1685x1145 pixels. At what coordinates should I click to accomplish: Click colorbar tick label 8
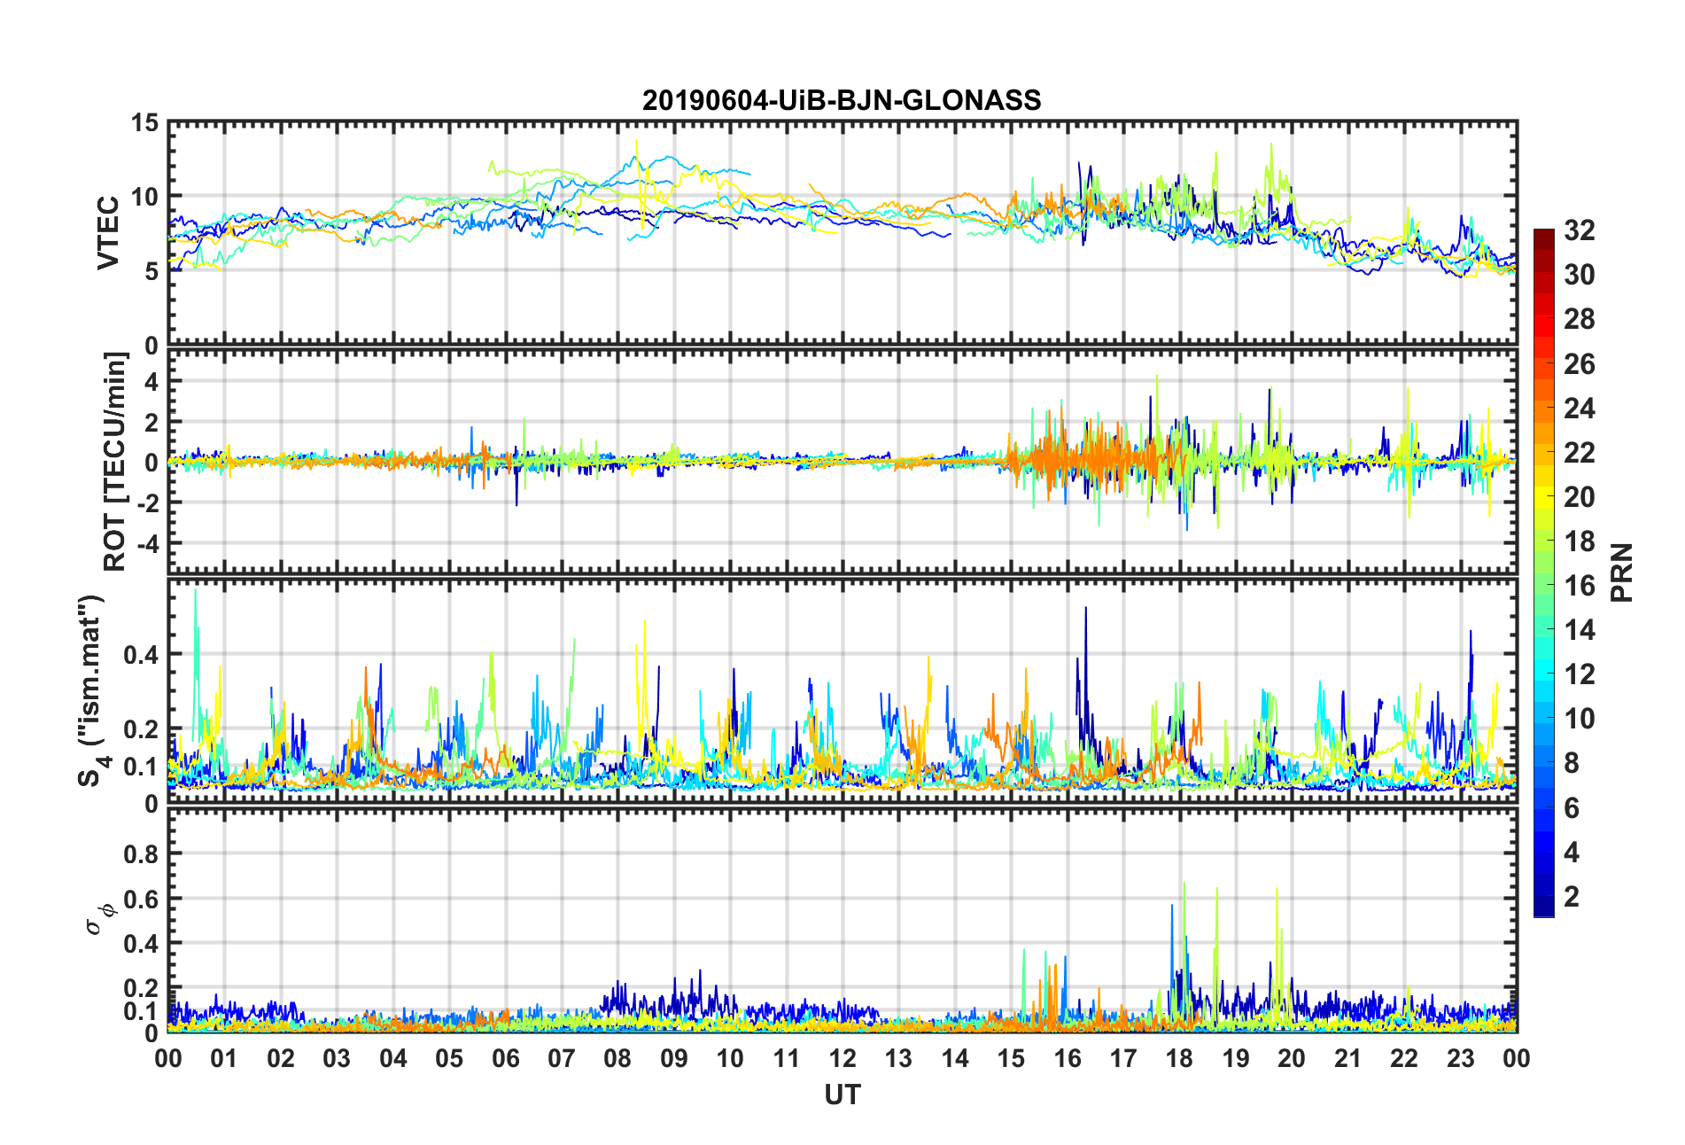1572,763
